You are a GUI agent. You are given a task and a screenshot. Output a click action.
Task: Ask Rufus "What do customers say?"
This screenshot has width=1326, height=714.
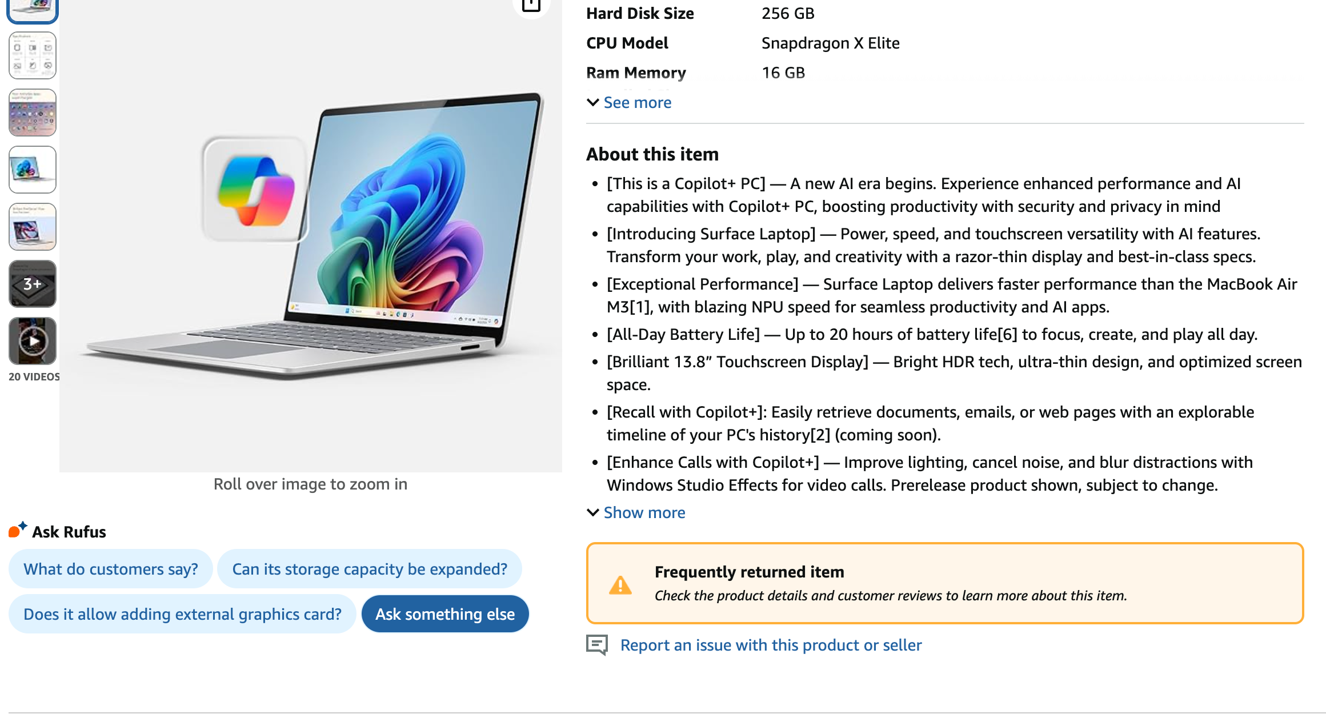tap(110, 568)
